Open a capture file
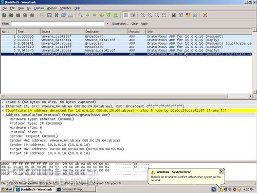Image resolution: width=257 pixels, height=193 pixels. (42, 15)
